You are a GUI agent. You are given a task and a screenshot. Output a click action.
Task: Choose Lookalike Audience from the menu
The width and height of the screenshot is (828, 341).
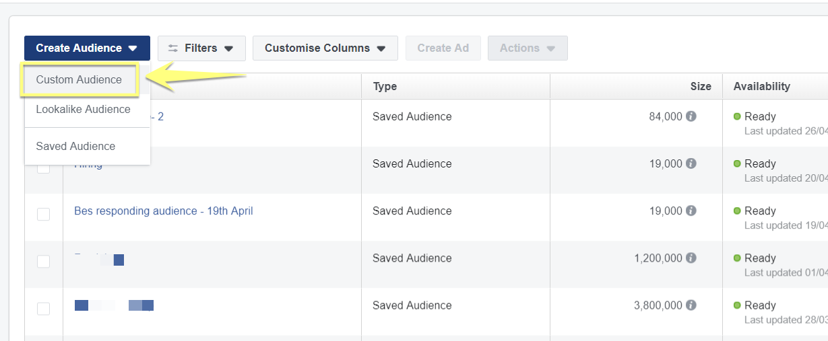point(83,109)
